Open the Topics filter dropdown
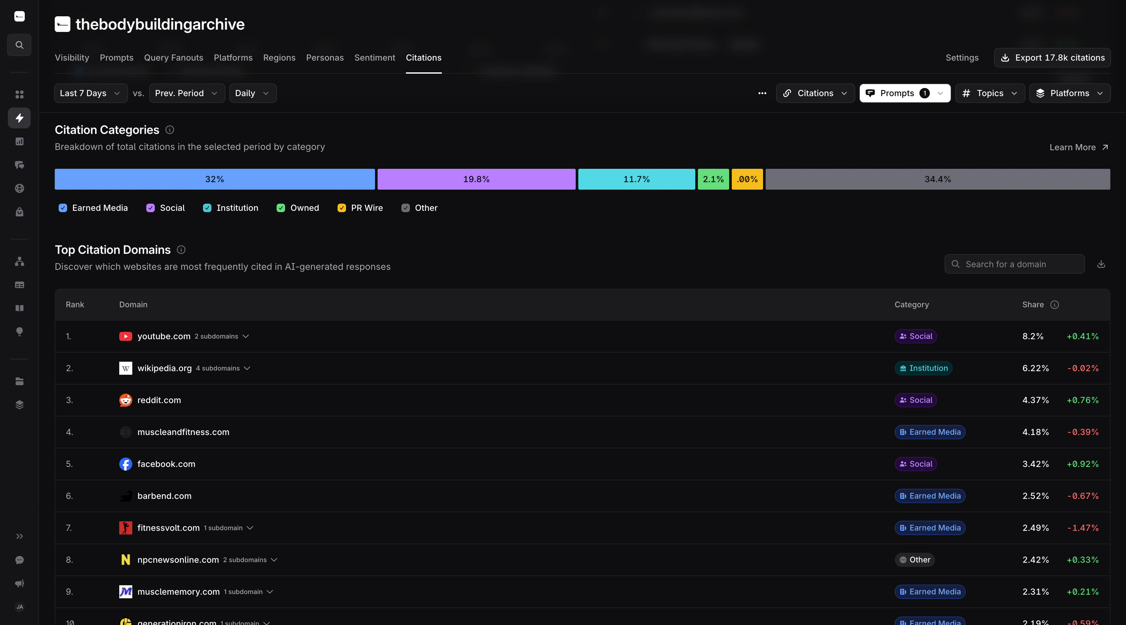The image size is (1126, 625). [x=990, y=93]
